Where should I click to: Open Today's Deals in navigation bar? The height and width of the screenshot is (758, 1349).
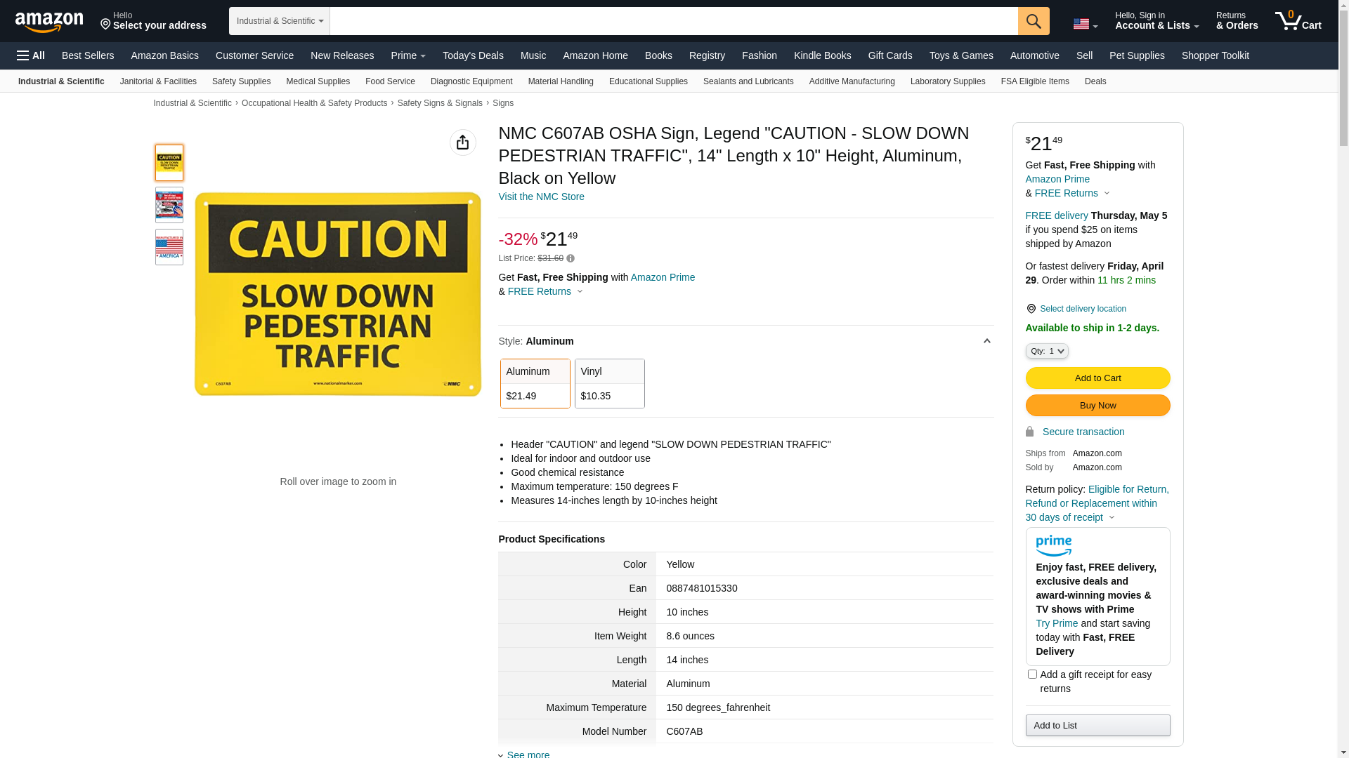pyautogui.click(x=472, y=55)
